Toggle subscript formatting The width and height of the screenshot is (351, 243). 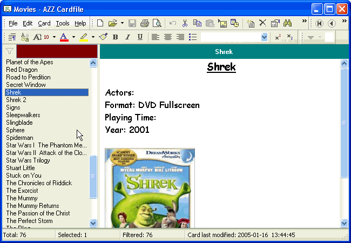[290, 37]
